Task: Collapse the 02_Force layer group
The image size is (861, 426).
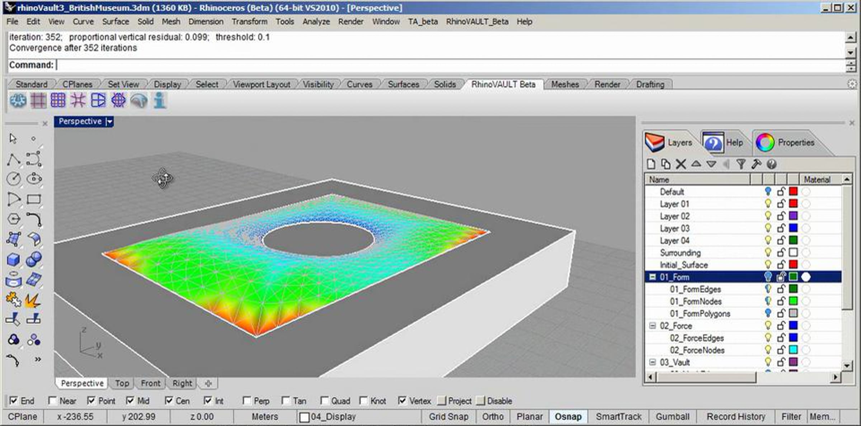Action: tap(653, 326)
